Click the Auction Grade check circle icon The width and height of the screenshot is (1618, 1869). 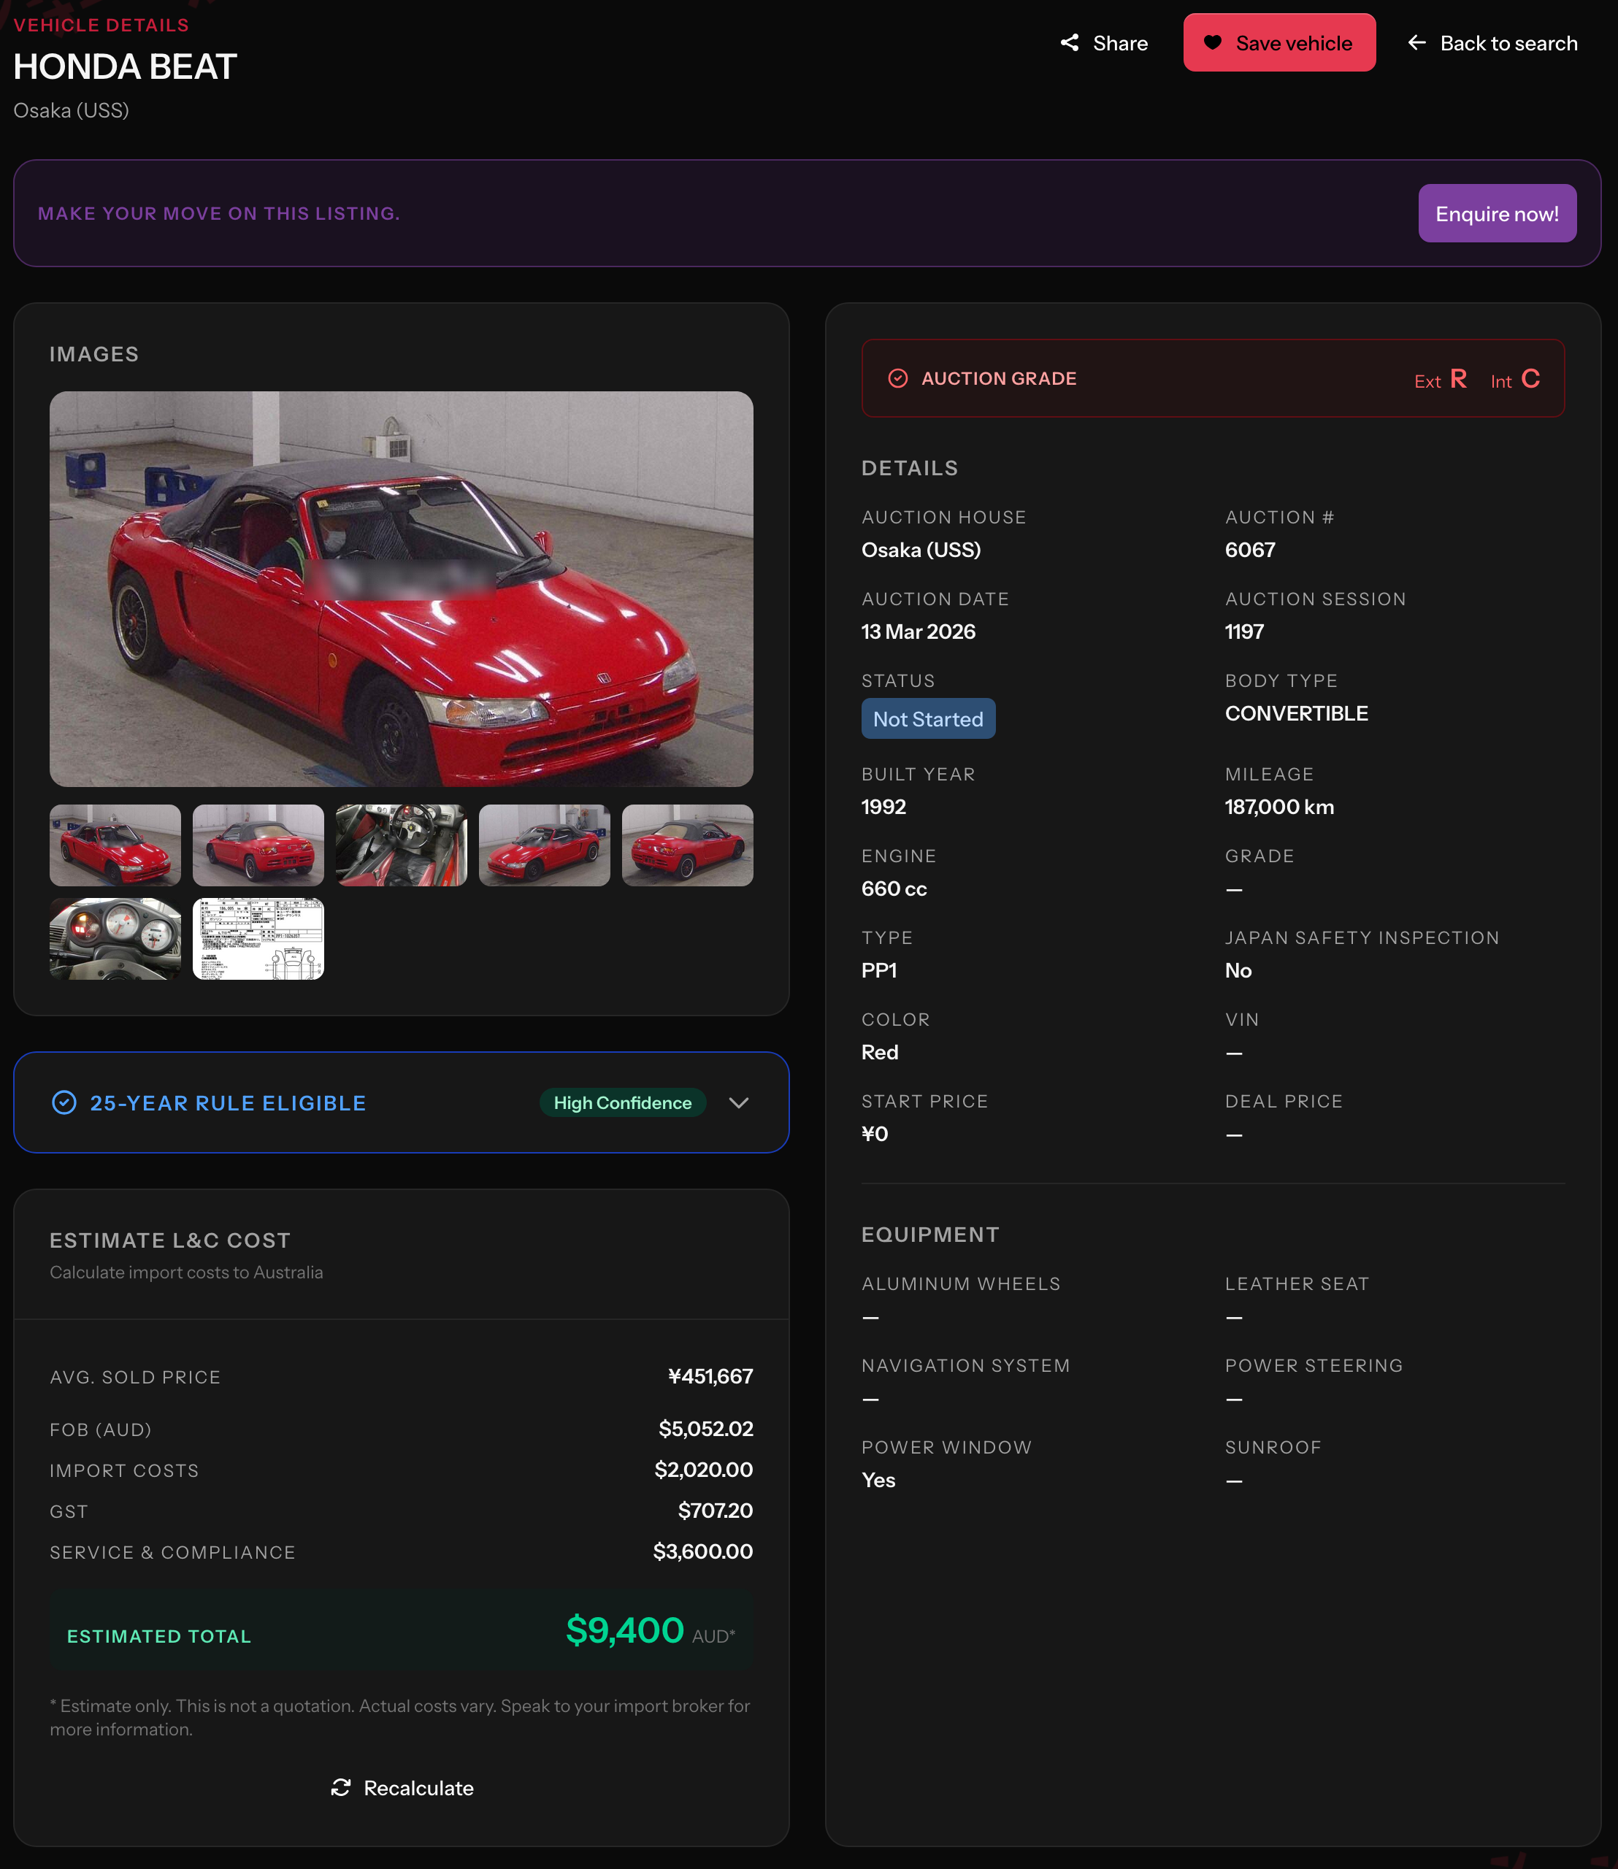coord(897,378)
